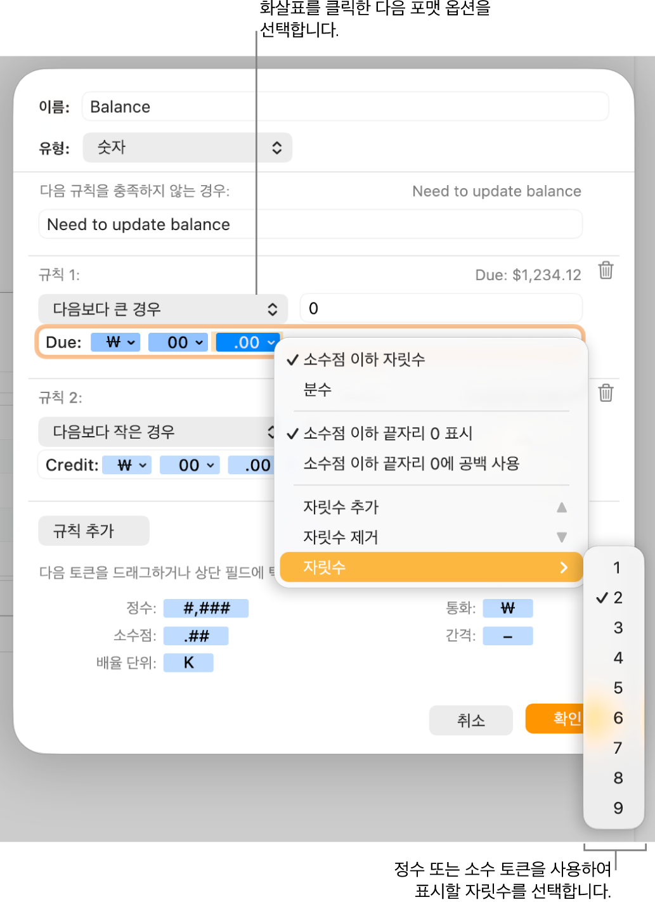Open the 유형 숫자 popup menu
The width and height of the screenshot is (655, 902).
point(187,148)
